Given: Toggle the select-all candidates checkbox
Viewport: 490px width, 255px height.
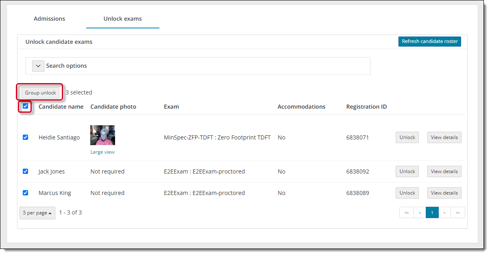Looking at the screenshot, I should tap(26, 106).
